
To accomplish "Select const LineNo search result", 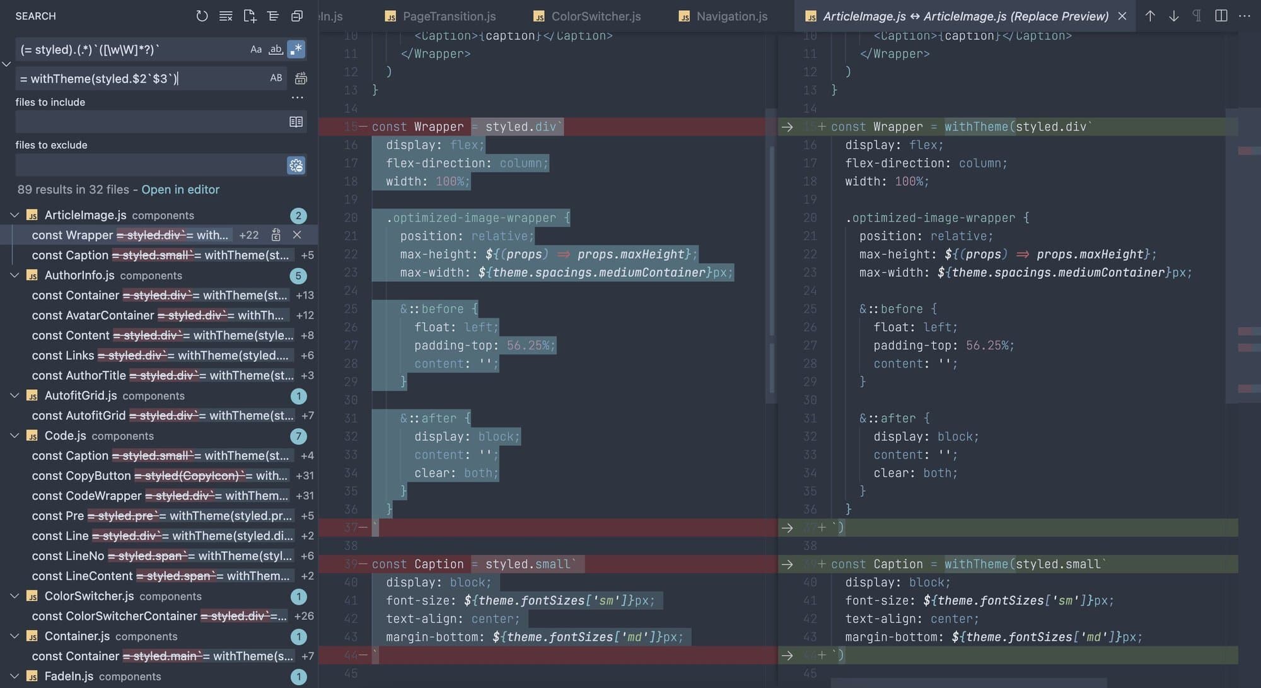I will click(159, 556).
